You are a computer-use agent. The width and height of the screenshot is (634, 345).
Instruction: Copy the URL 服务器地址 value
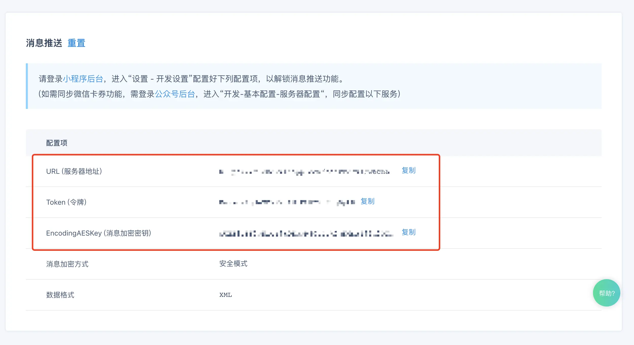coord(408,171)
